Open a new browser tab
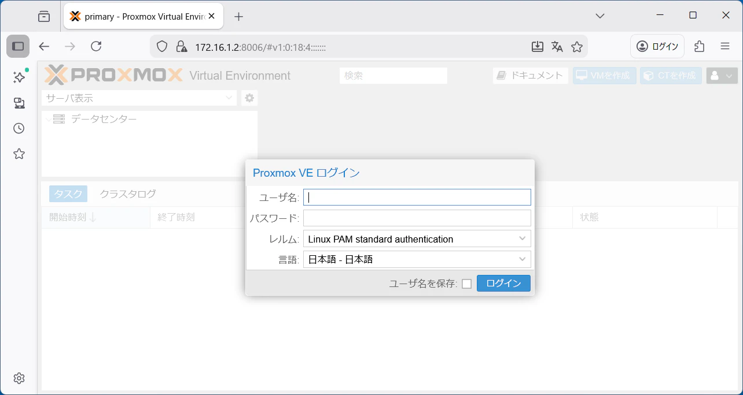This screenshot has height=395, width=743. pos(238,17)
